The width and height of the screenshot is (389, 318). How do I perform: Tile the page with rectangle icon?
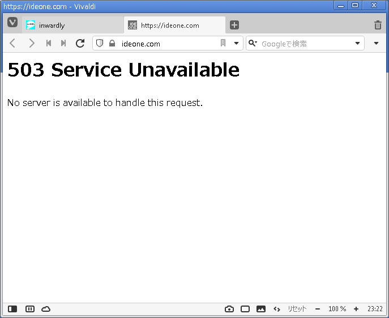click(245, 309)
